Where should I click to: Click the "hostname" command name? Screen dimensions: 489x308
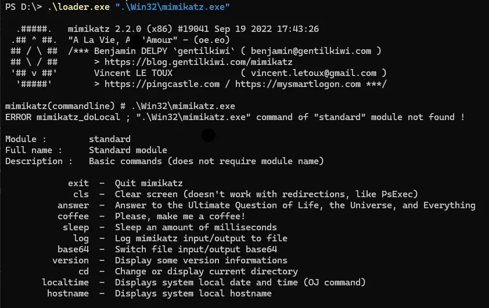68,293
